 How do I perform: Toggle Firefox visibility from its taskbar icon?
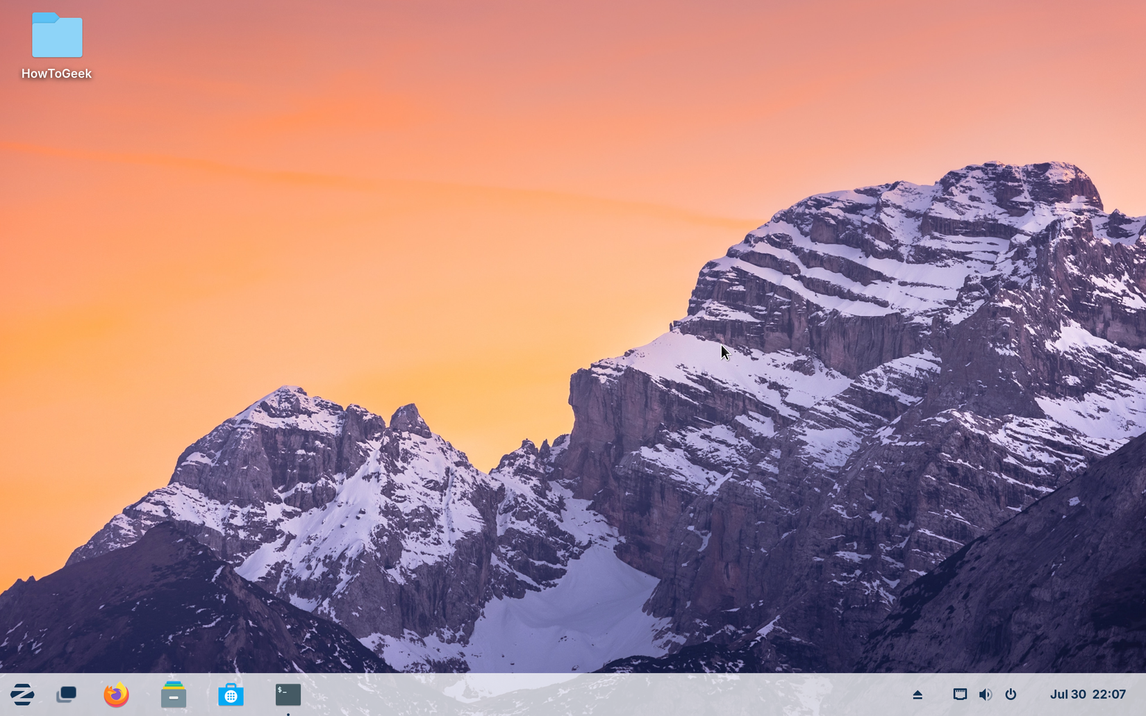(115, 694)
